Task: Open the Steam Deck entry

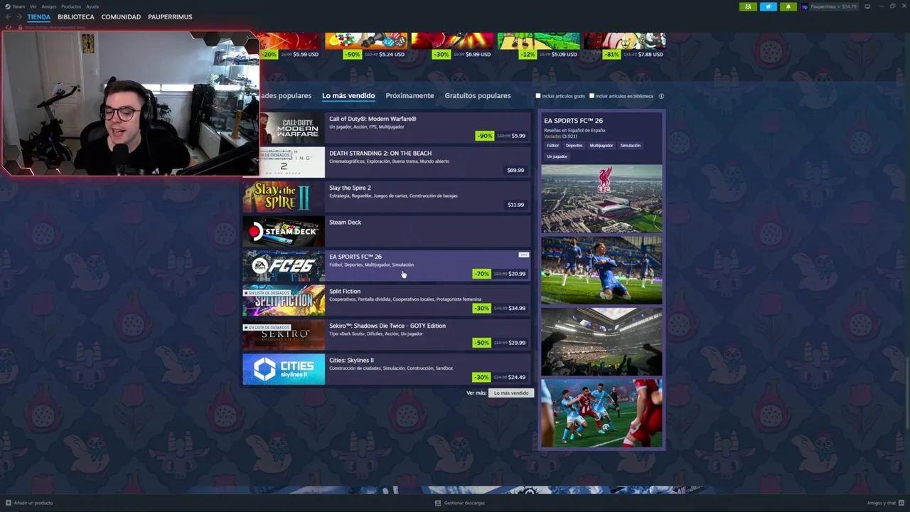Action: click(x=387, y=231)
